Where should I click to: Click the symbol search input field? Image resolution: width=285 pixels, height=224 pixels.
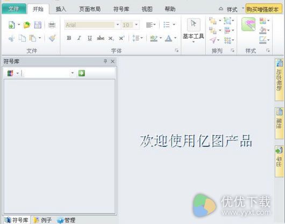(47, 73)
